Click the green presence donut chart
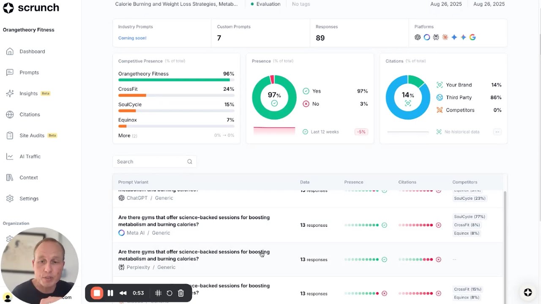The width and height of the screenshot is (541, 304). pyautogui.click(x=274, y=97)
